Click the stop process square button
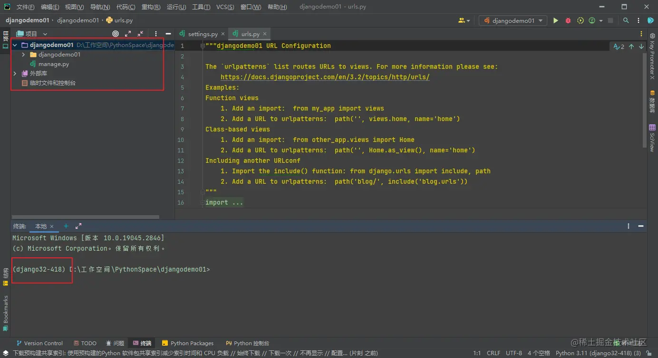 coord(610,20)
